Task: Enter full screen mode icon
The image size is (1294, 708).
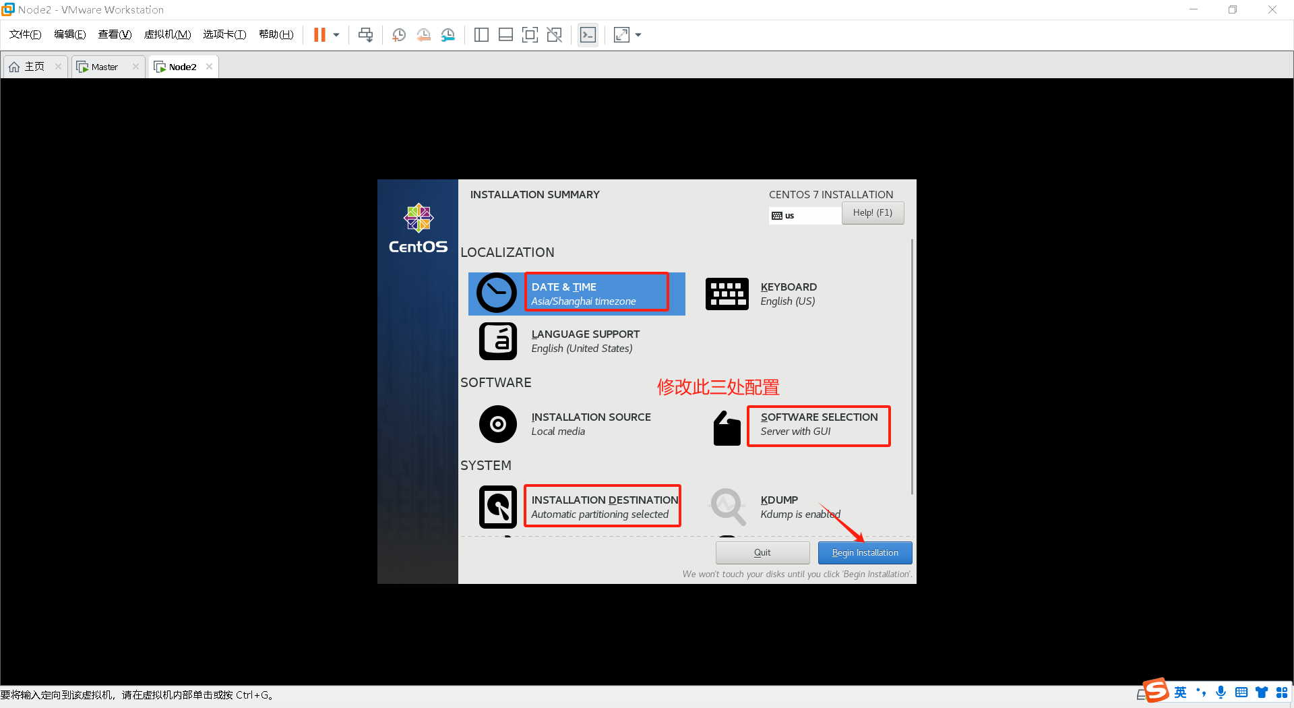Action: tap(530, 35)
